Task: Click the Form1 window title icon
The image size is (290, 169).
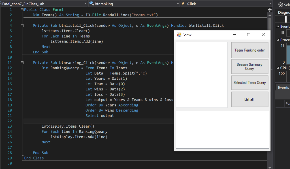Action: click(x=179, y=35)
